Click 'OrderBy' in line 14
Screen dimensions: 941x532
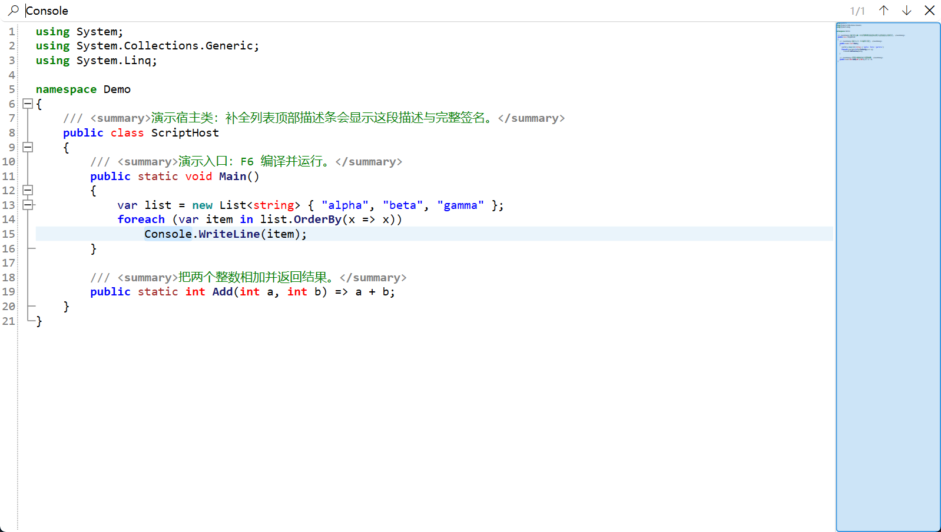pos(317,219)
